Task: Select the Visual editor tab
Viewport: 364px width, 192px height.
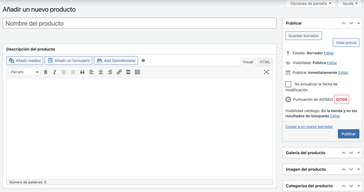Action: click(x=248, y=62)
